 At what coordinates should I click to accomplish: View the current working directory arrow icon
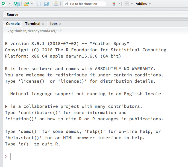tap(60, 31)
